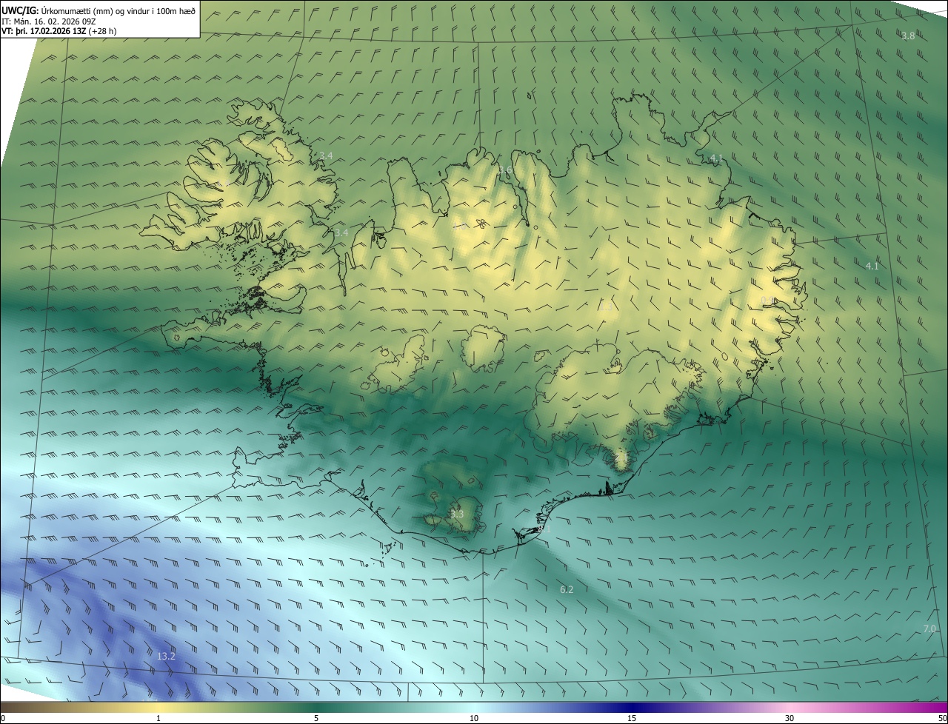The image size is (948, 724).
Task: Click the color scale tick label 10
Action: coord(474,718)
